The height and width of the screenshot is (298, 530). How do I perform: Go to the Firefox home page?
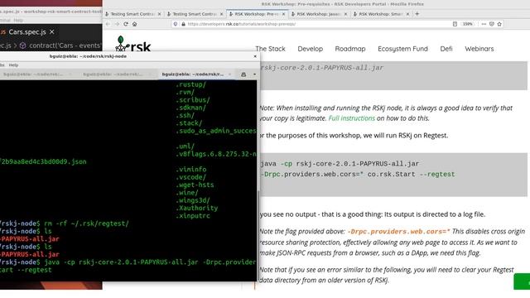[134, 24]
